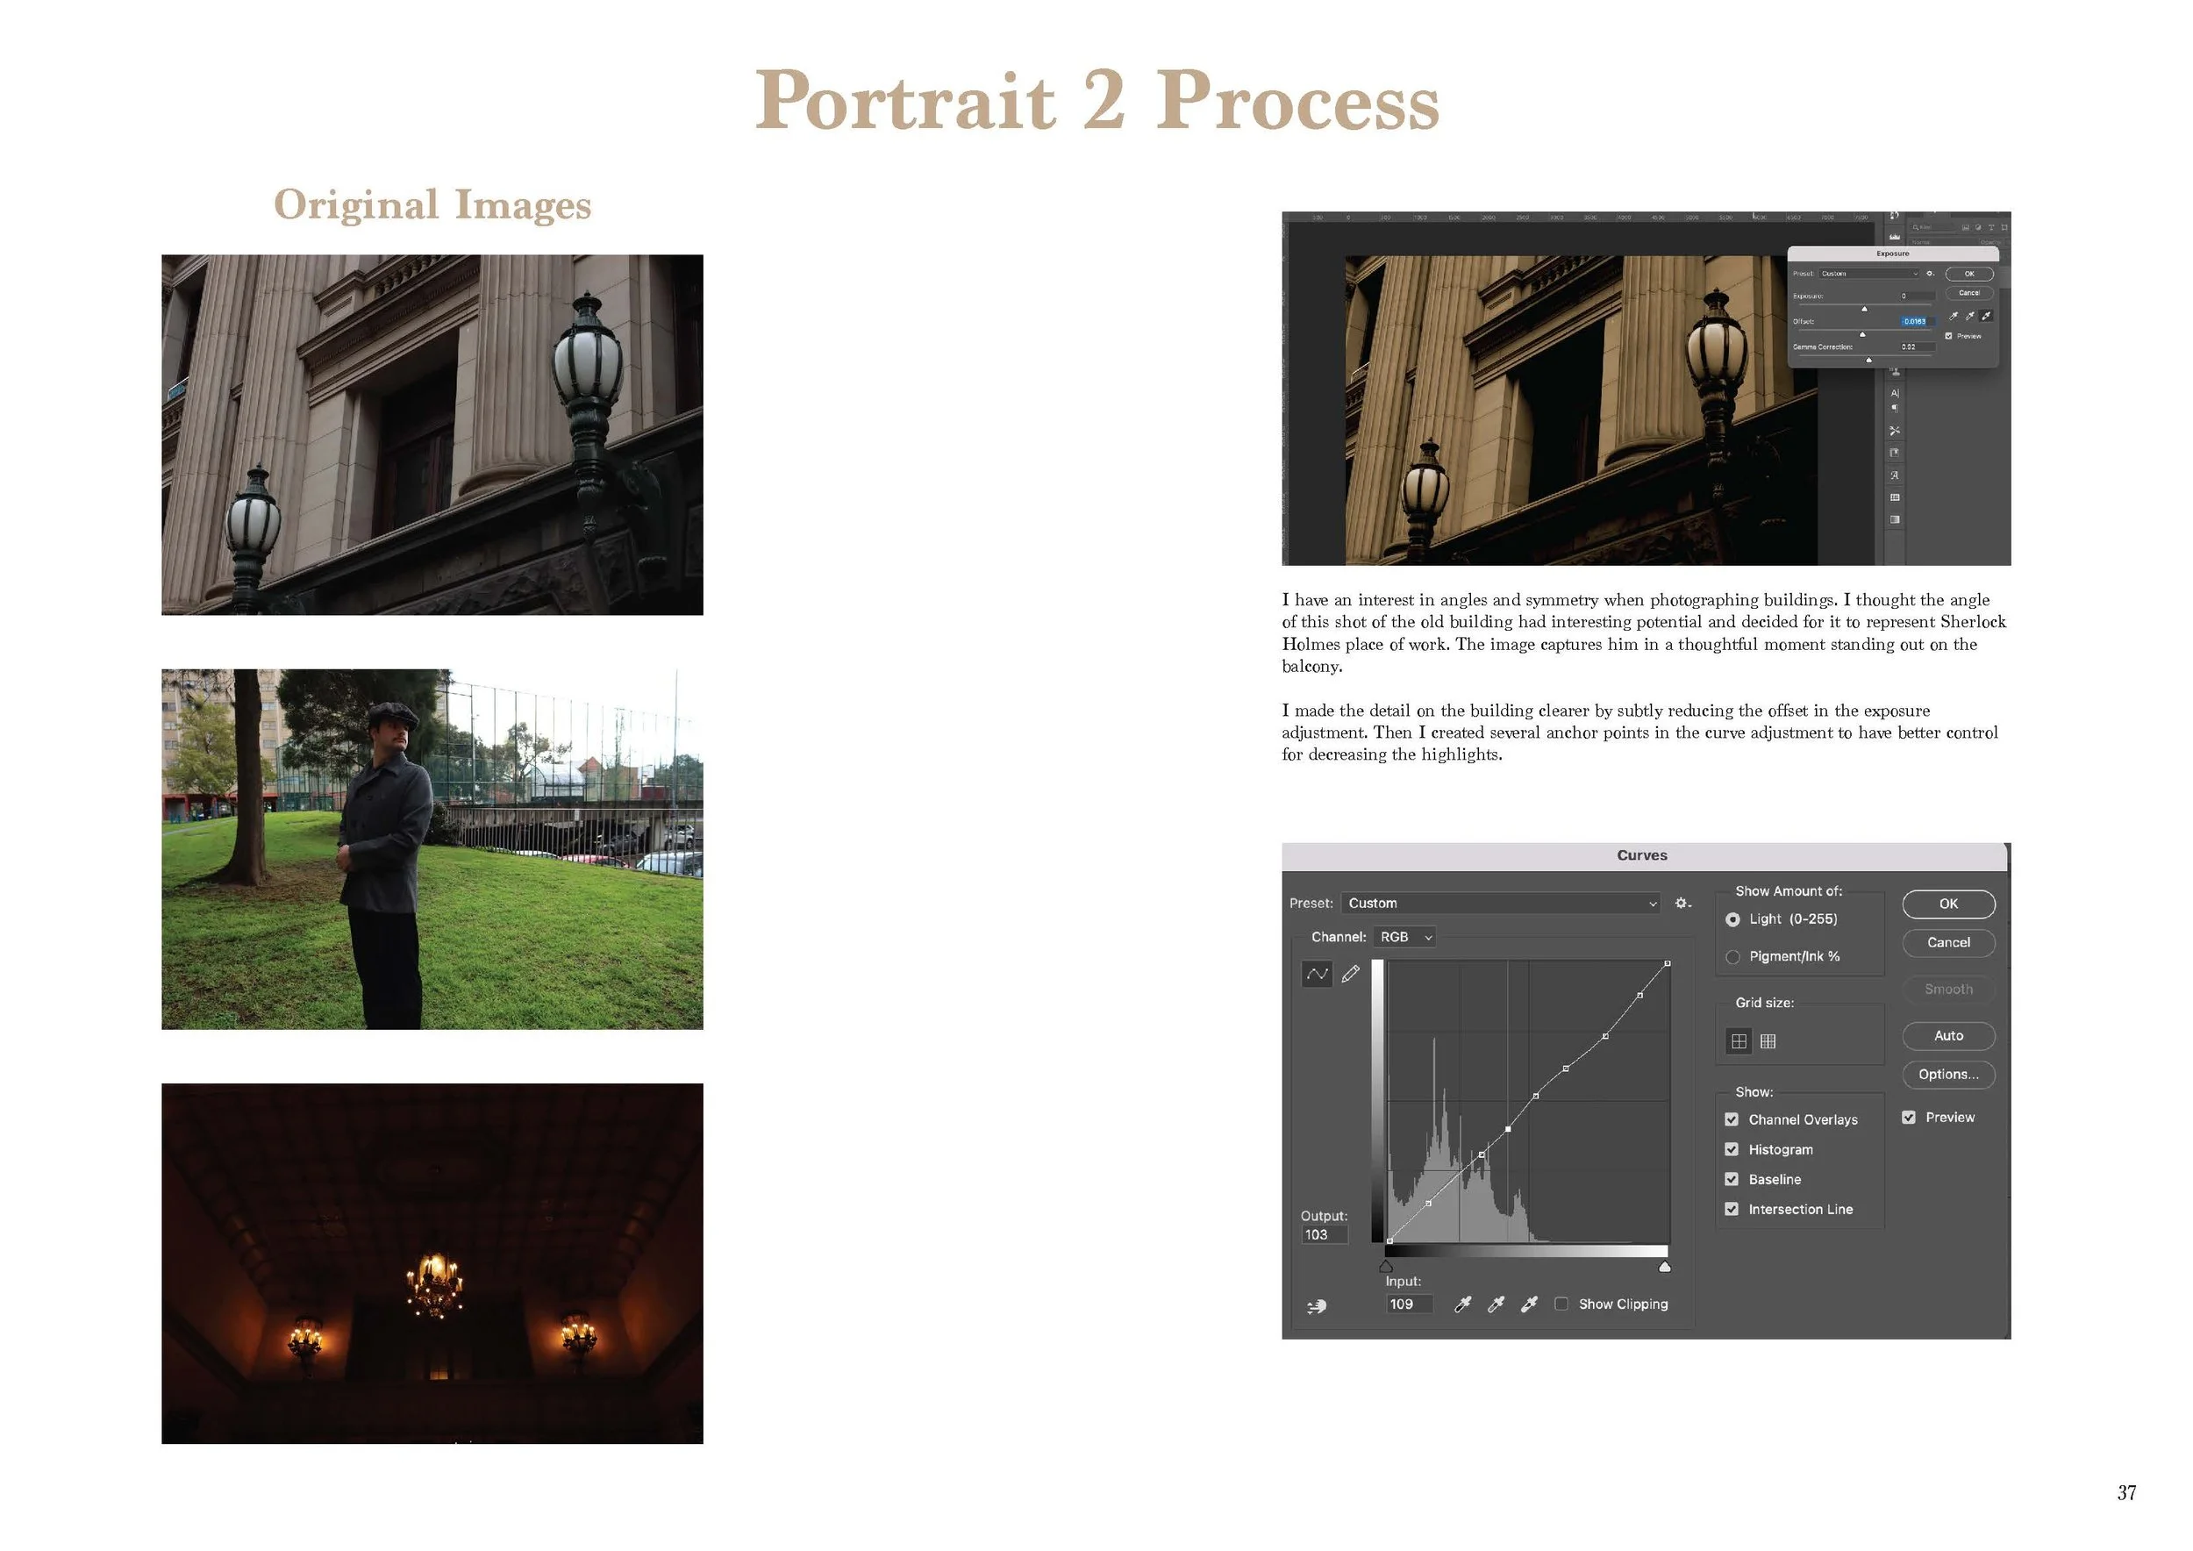Select the pencil draw-curve tool
This screenshot has height=1551, width=2193.
click(1350, 974)
